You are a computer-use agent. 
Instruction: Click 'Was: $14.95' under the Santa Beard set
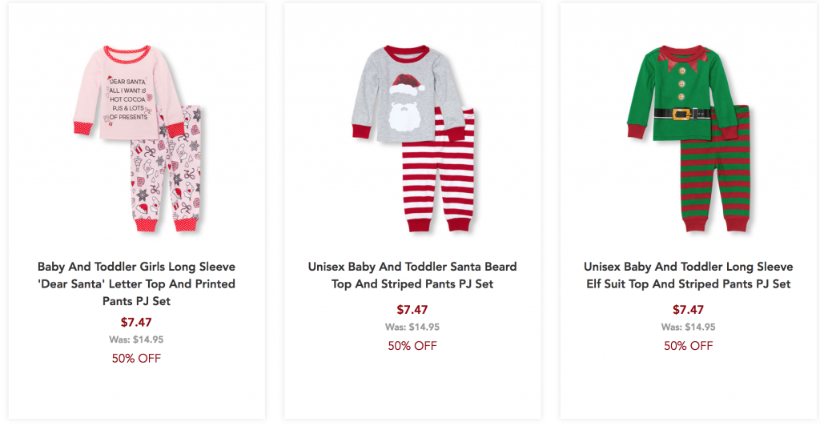[412, 327]
